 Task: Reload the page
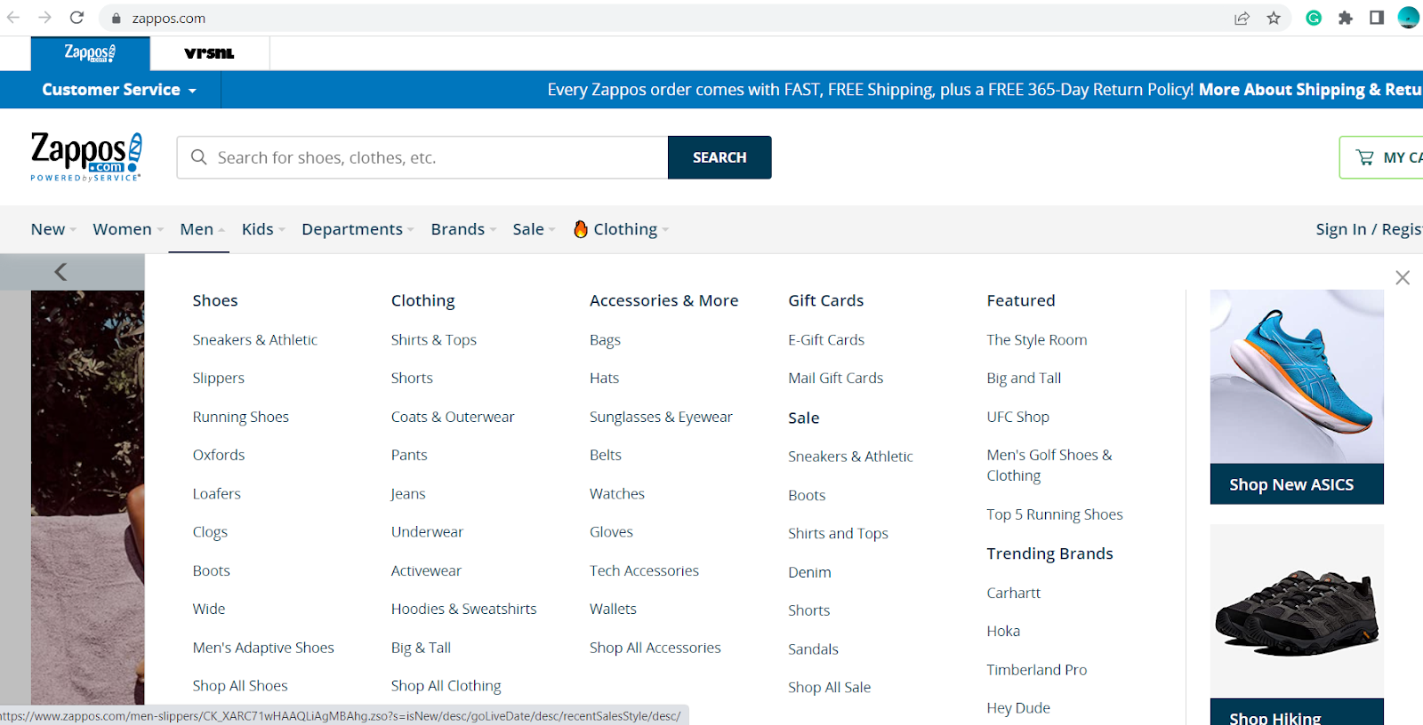[x=77, y=18]
